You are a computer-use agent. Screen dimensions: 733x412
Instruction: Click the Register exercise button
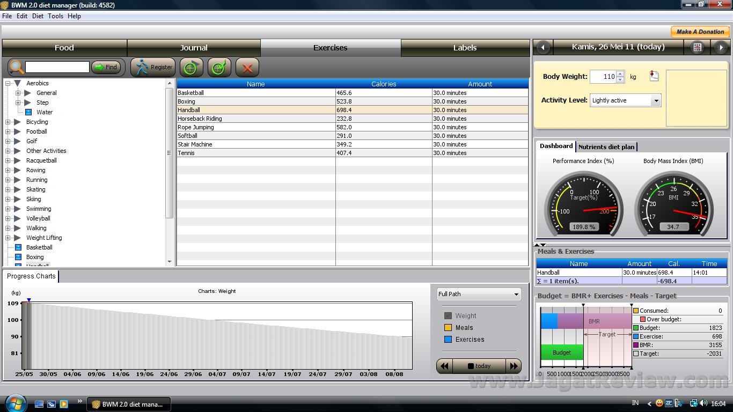pos(153,67)
